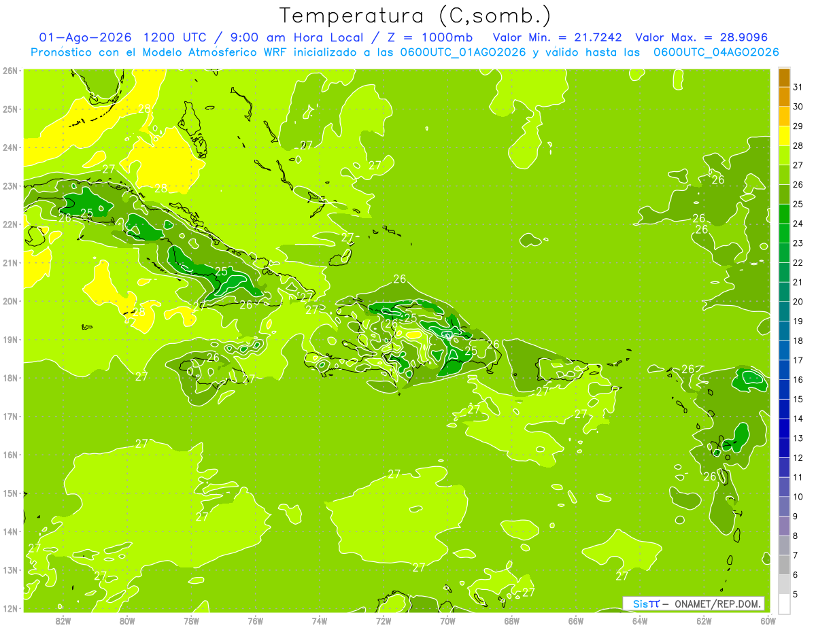Click the "19N" latitude axis label
This screenshot has height=630, width=816.
10,340
